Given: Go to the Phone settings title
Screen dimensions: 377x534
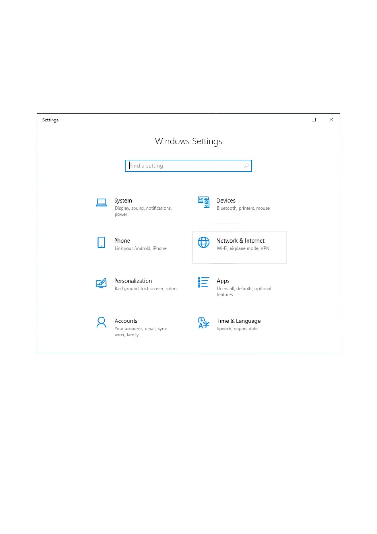Looking at the screenshot, I should coord(122,241).
